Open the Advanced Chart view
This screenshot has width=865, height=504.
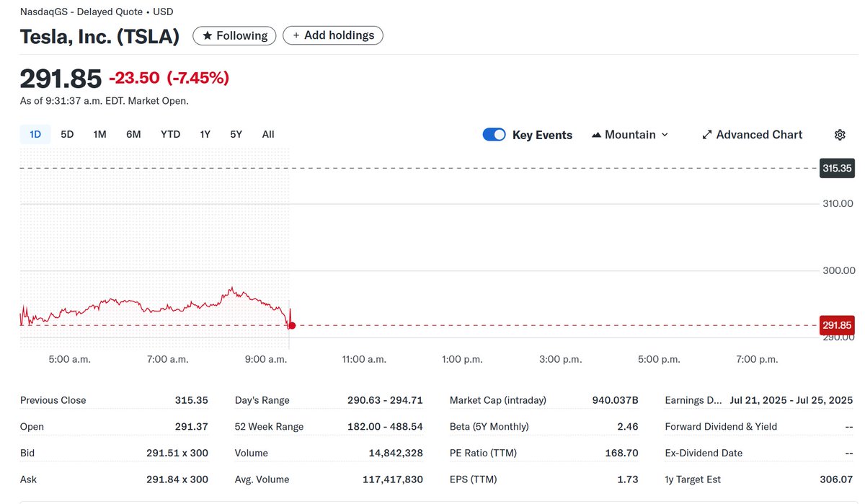(752, 135)
